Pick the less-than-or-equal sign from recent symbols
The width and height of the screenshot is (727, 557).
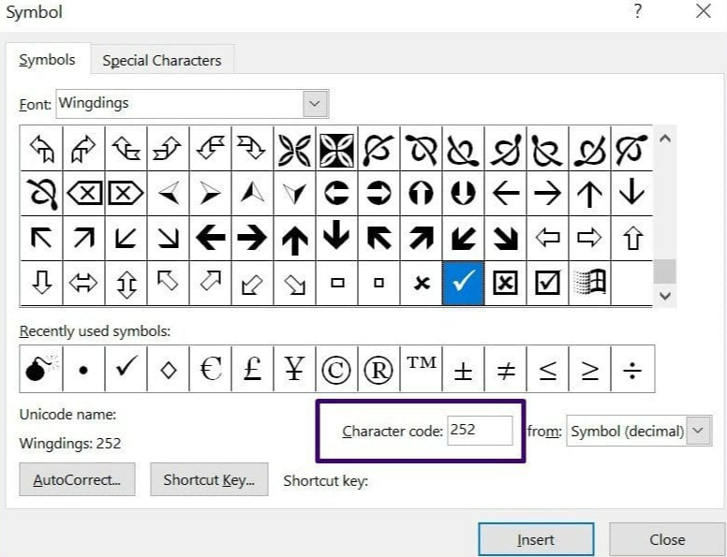tap(547, 369)
